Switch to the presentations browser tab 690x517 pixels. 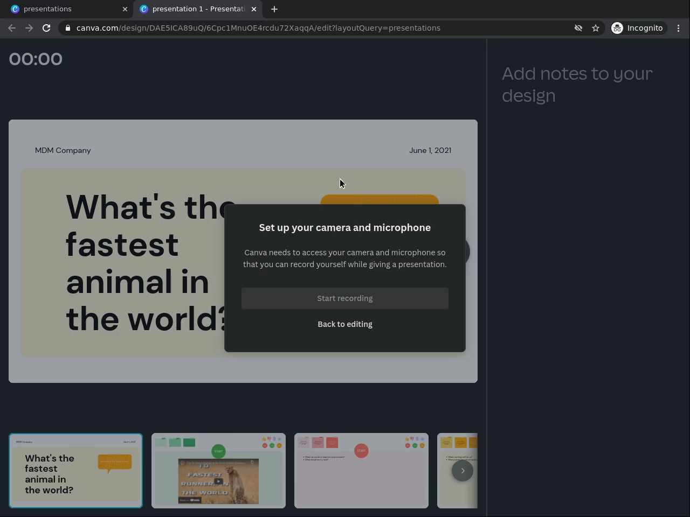65,9
